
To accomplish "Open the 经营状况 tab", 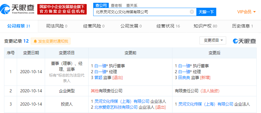I will point(168,26).
